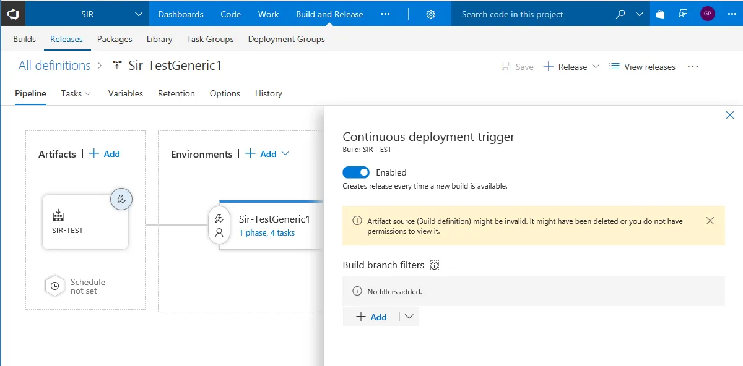Open the Tasks tab dropdown

click(76, 93)
